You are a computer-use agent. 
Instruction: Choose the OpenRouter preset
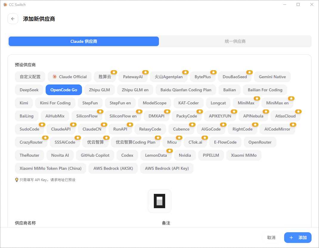pyautogui.click(x=260, y=142)
